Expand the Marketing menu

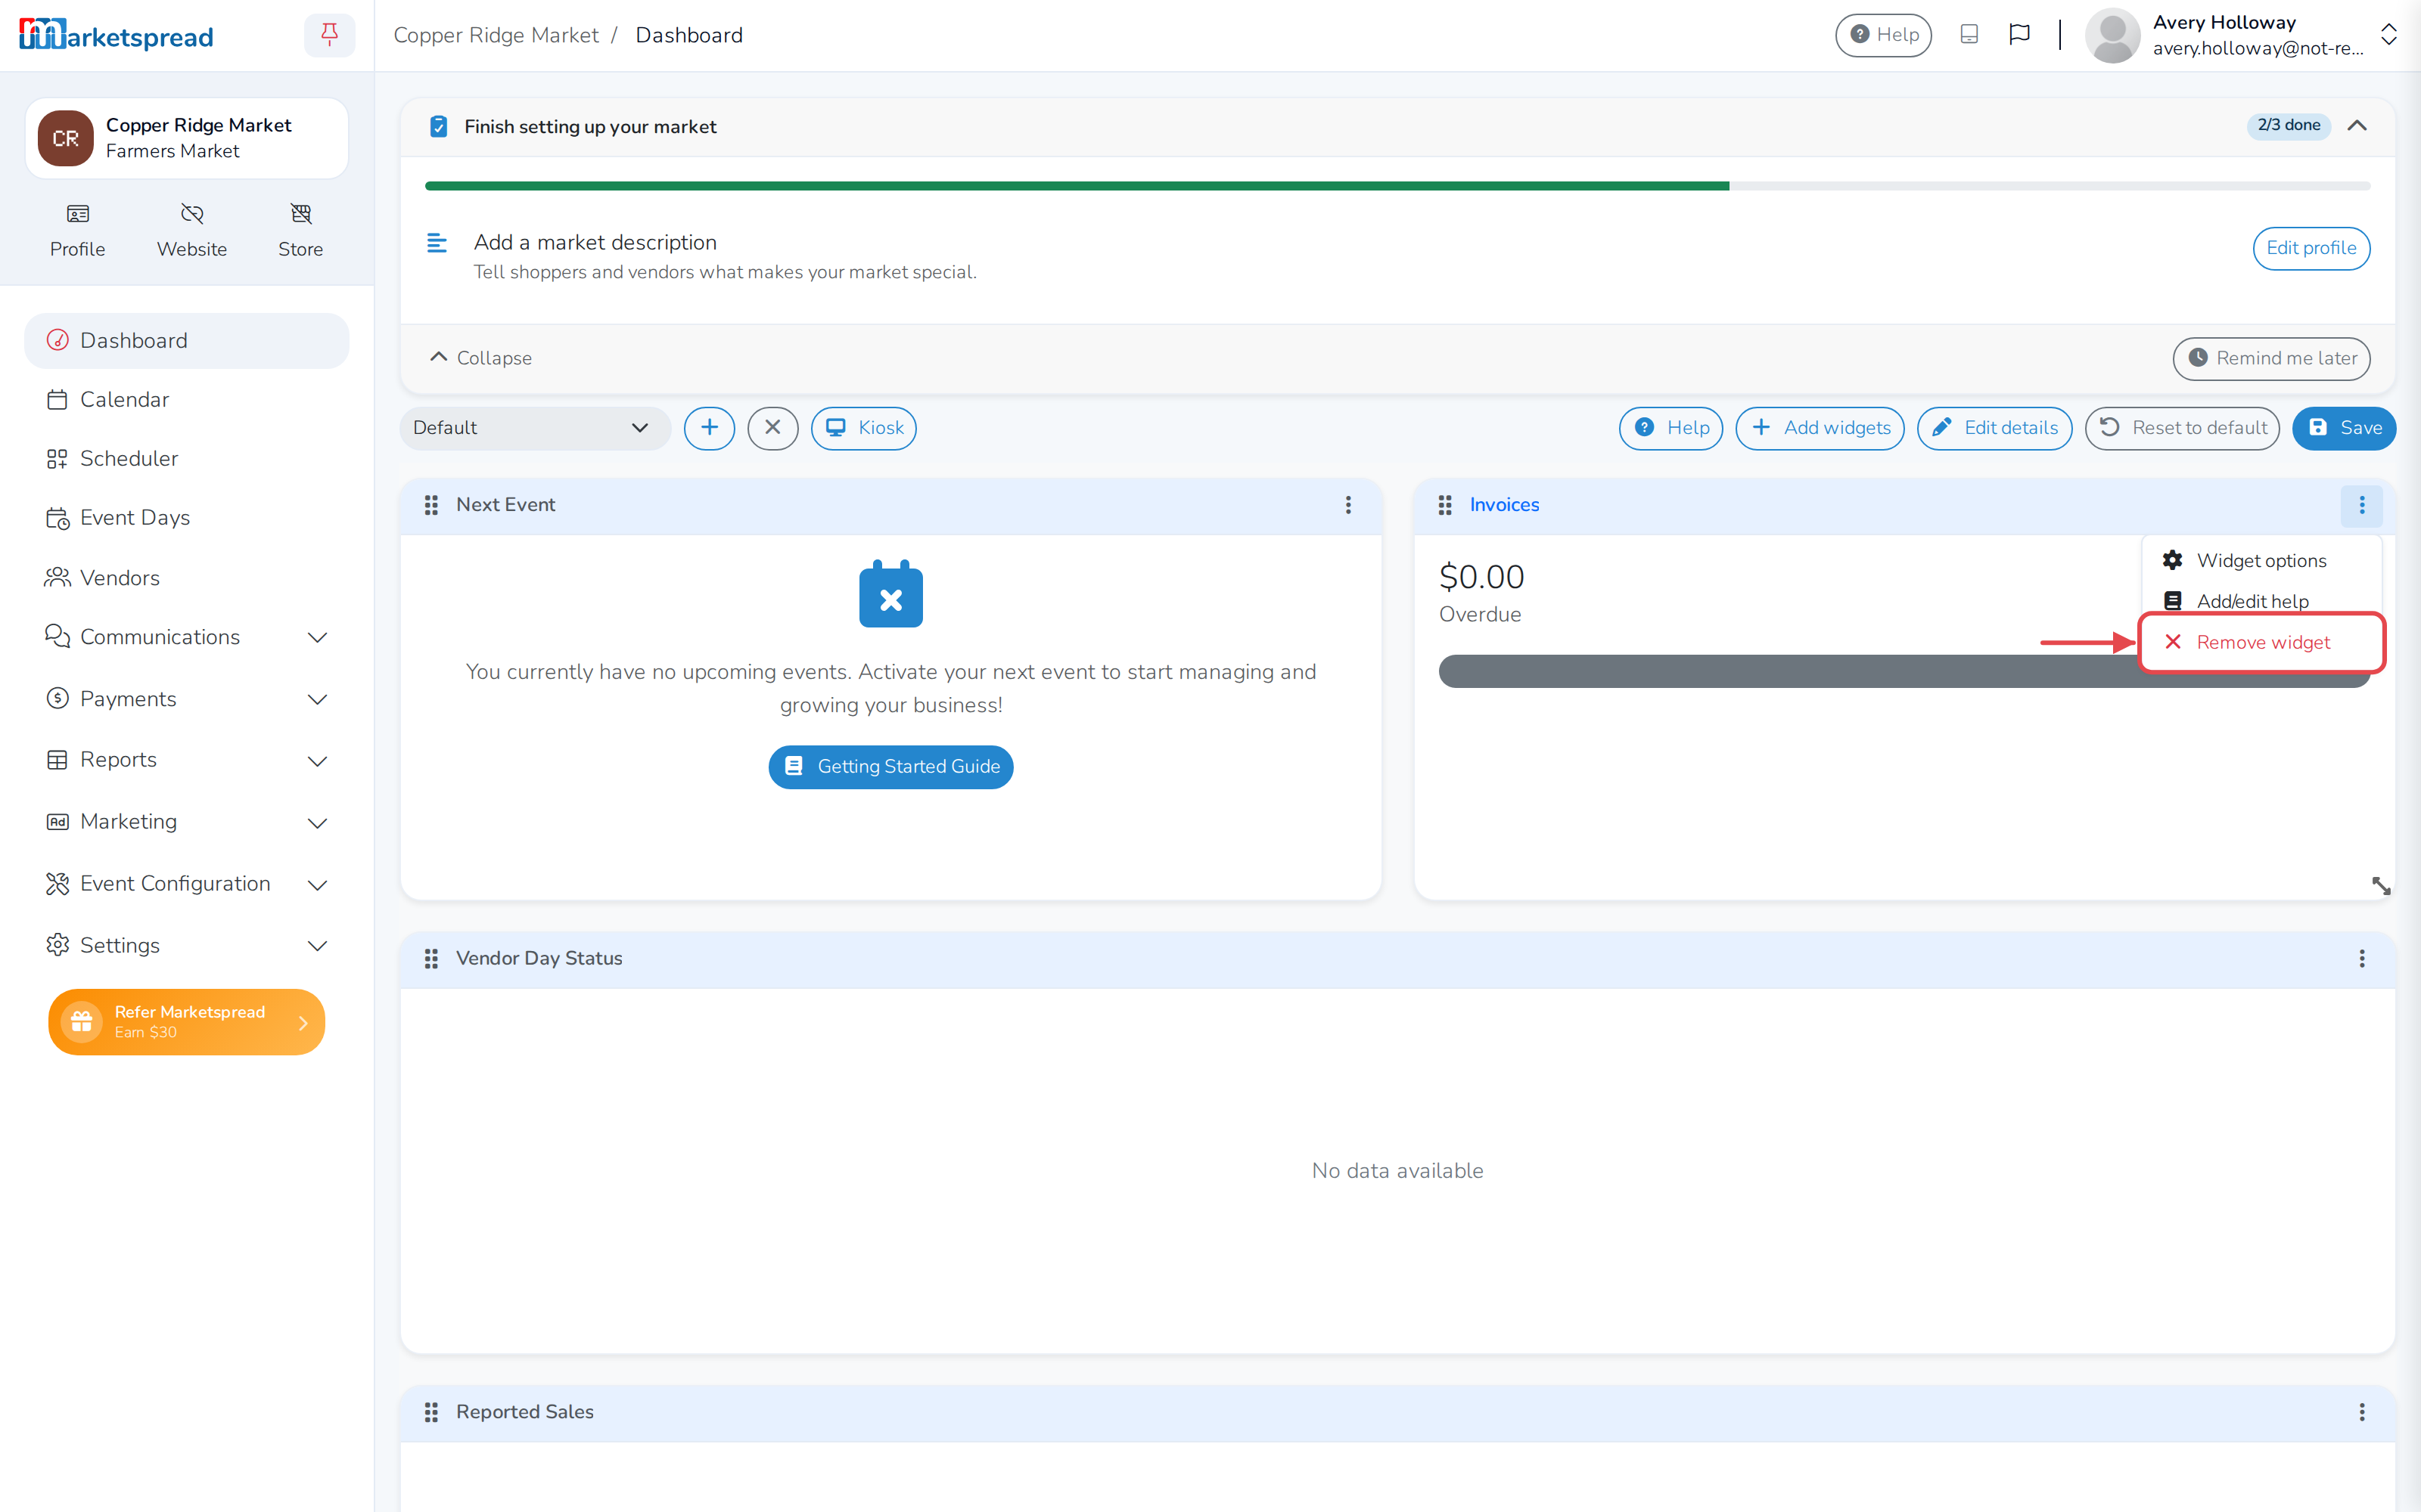[187, 822]
